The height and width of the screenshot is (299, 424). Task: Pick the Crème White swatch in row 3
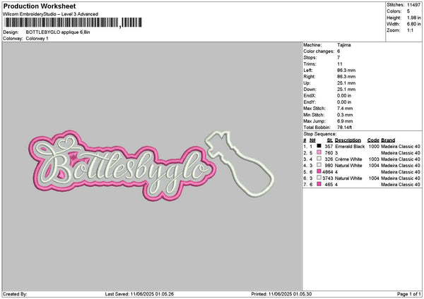319,159
